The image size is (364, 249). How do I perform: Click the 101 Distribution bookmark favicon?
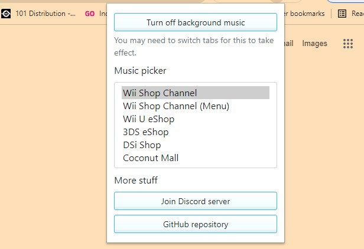coord(6,14)
